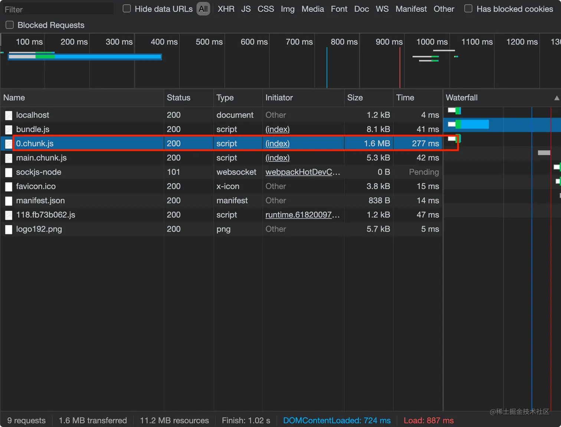This screenshot has width=561, height=427.
Task: Filter requests by Img
Action: coord(288,9)
